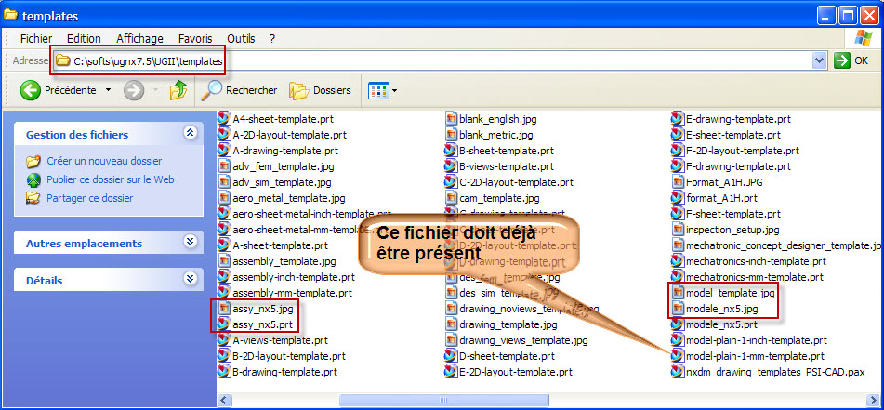Click Créer un nouveau dossier link
Image resolution: width=884 pixels, height=410 pixels.
[x=103, y=161]
